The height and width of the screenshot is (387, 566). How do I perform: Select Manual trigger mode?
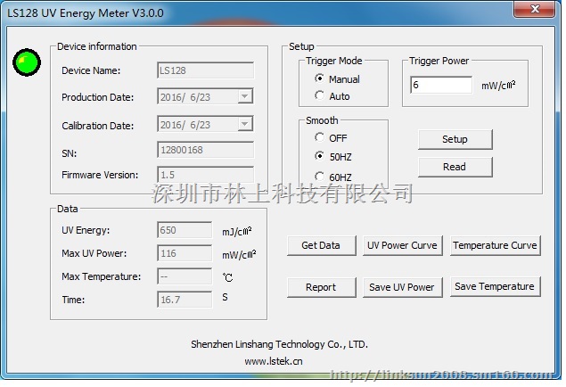(320, 79)
